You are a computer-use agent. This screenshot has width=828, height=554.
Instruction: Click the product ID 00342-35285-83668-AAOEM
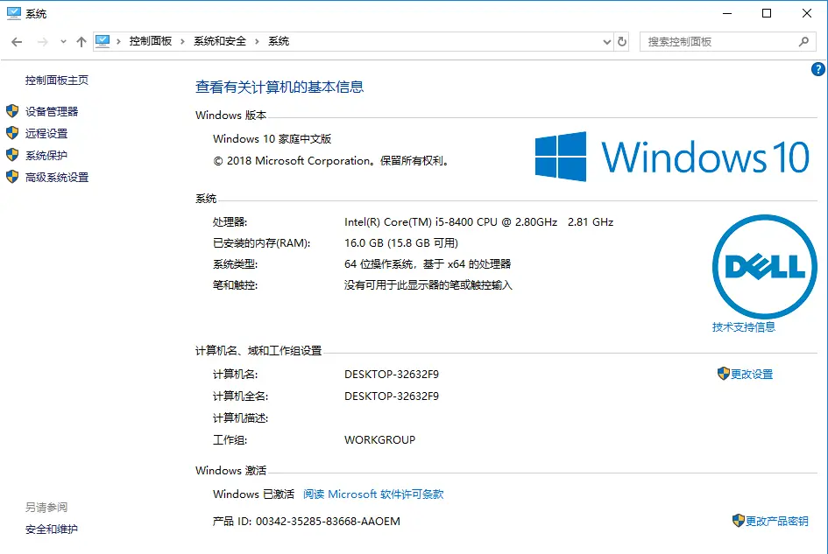[x=328, y=522]
